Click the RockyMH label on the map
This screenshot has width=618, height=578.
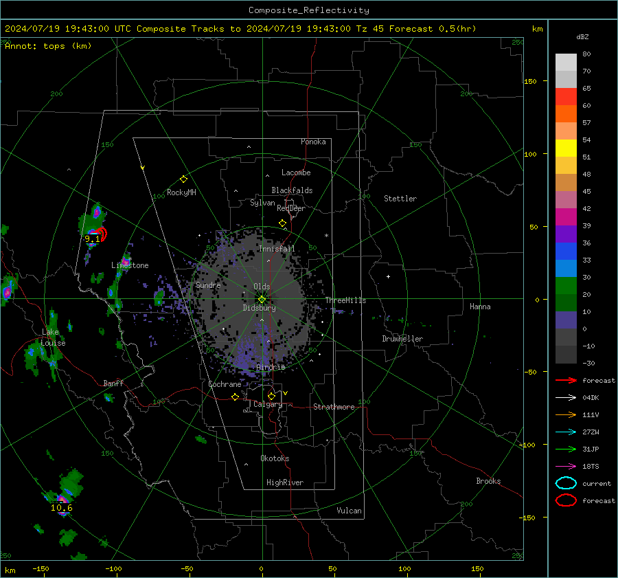tap(181, 192)
